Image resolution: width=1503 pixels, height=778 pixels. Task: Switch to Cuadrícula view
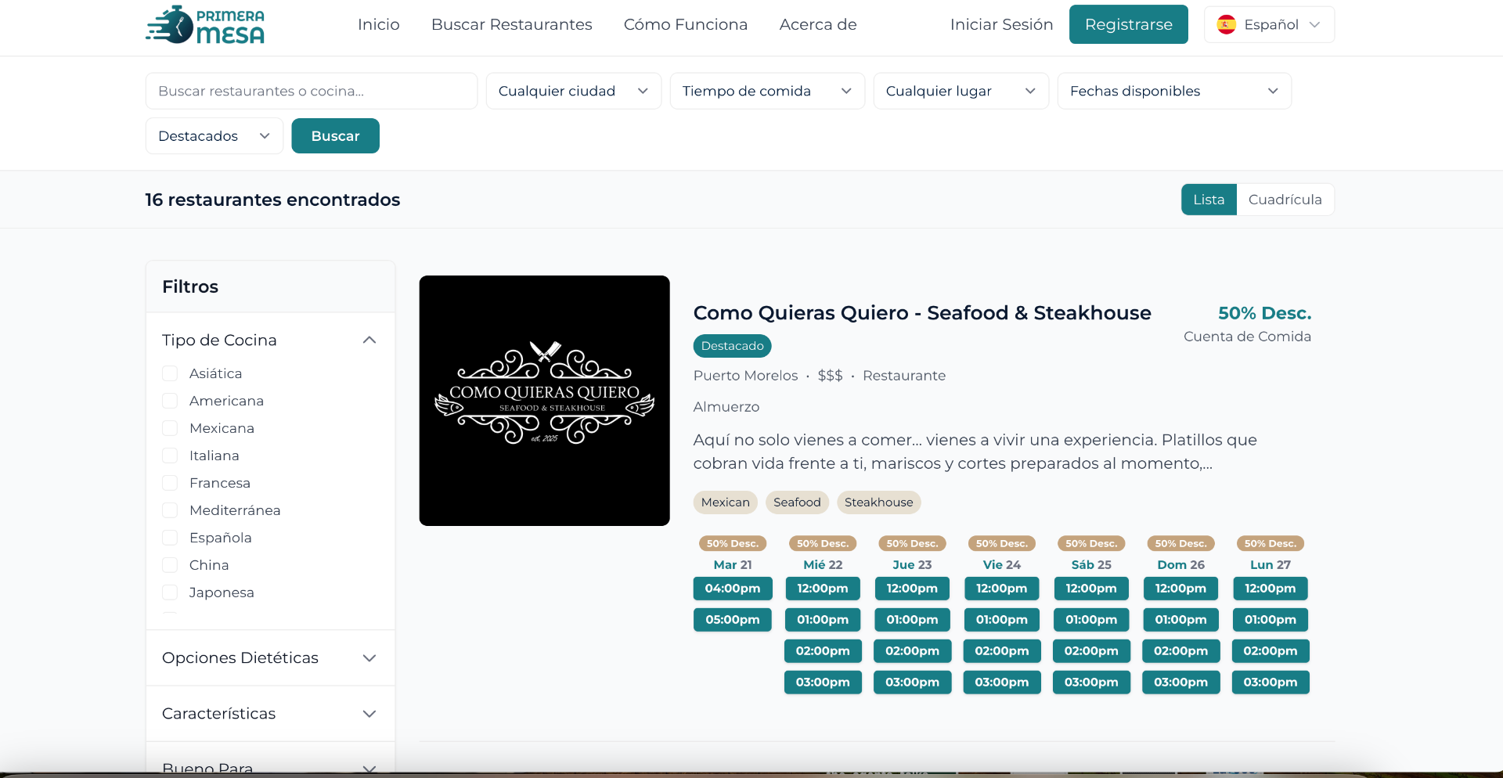tap(1284, 199)
